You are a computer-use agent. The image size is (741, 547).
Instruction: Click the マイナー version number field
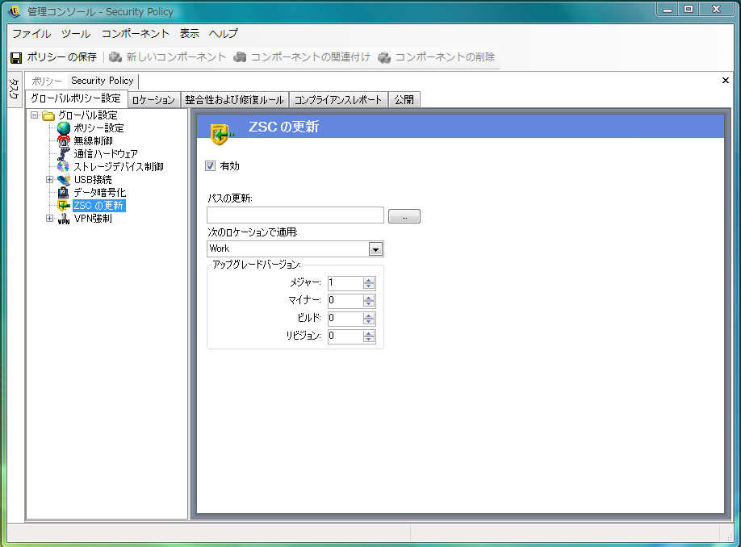click(345, 300)
